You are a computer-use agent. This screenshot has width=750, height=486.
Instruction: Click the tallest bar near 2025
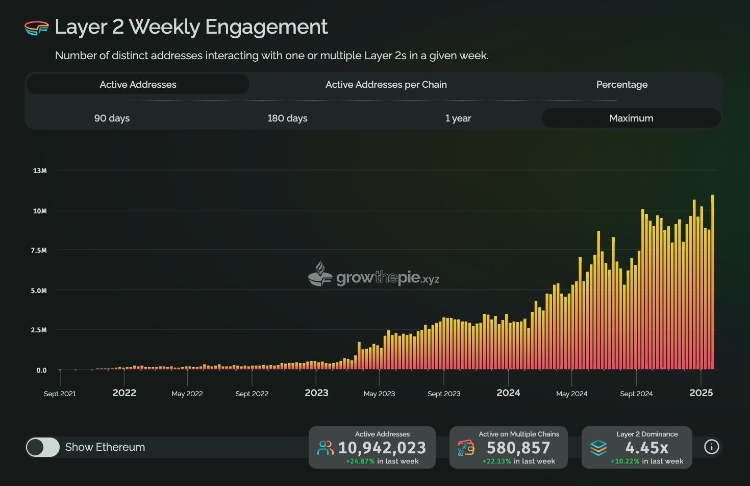click(x=713, y=281)
